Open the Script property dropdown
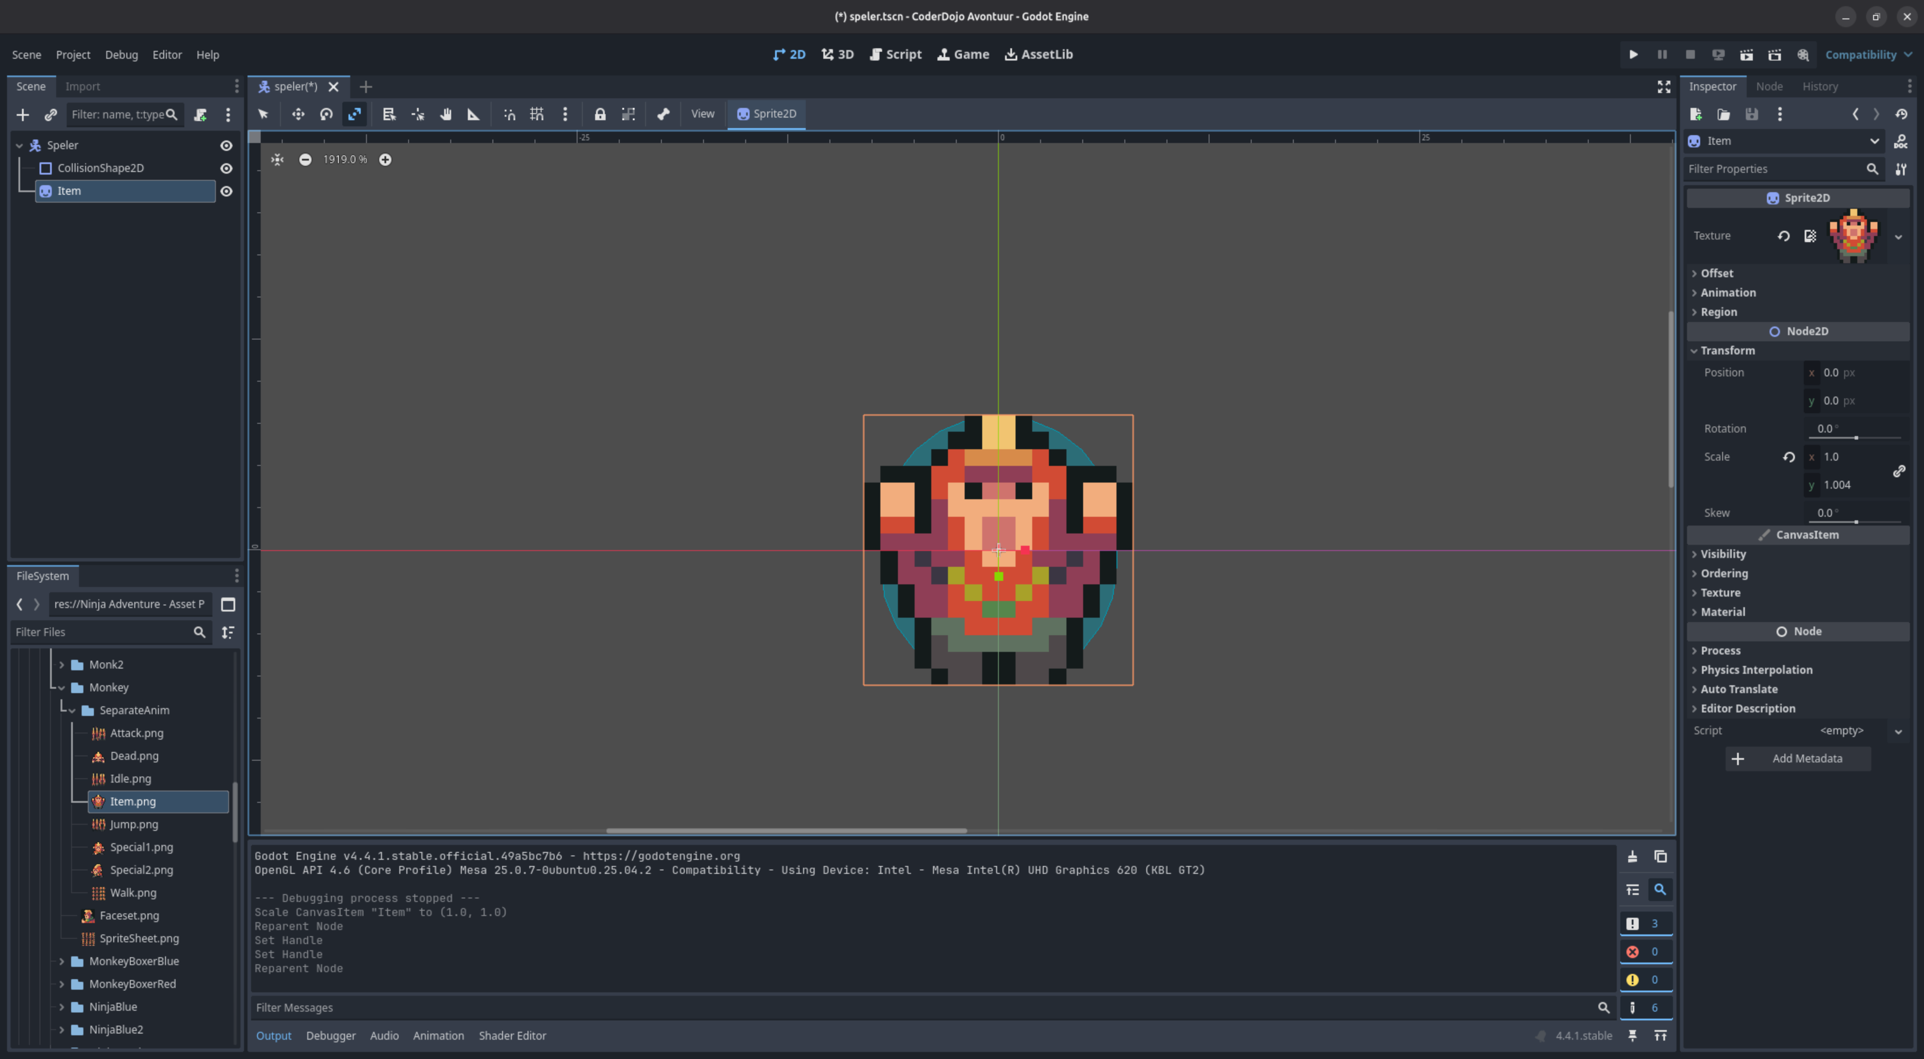 point(1899,731)
